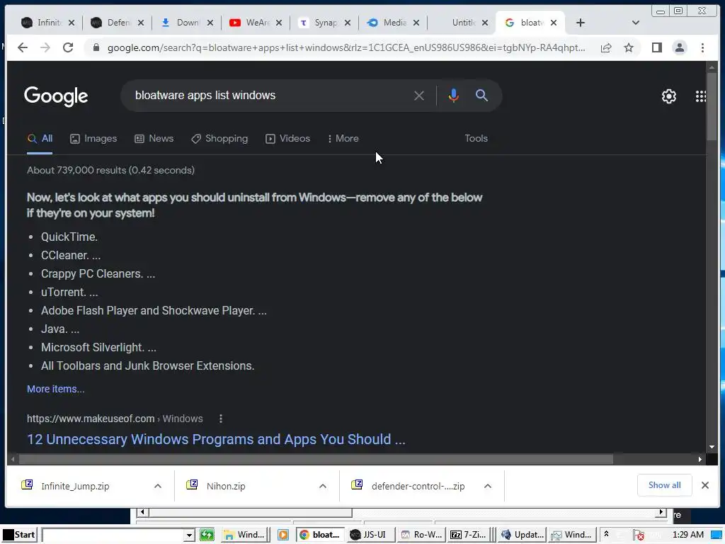Open options menu beside makeuseof.com result
This screenshot has width=725, height=544.
pyautogui.click(x=221, y=419)
